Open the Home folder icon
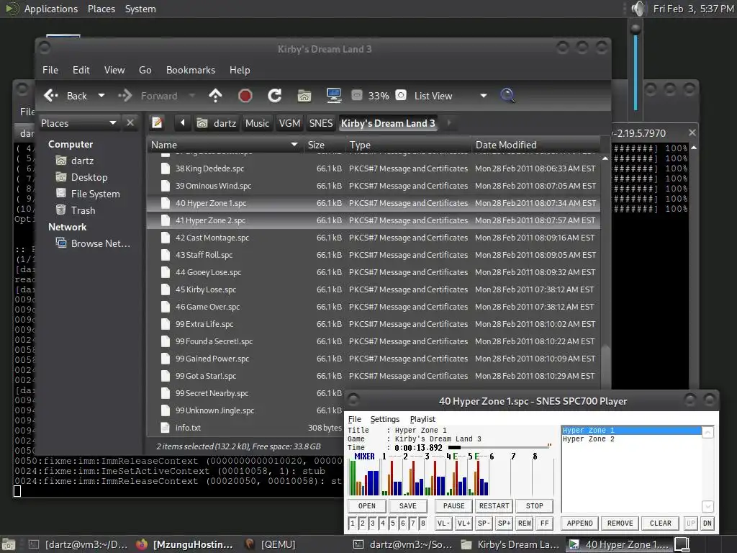 tap(304, 96)
